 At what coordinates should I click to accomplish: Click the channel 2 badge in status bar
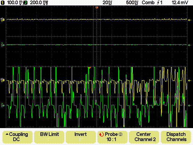pos(26,3)
